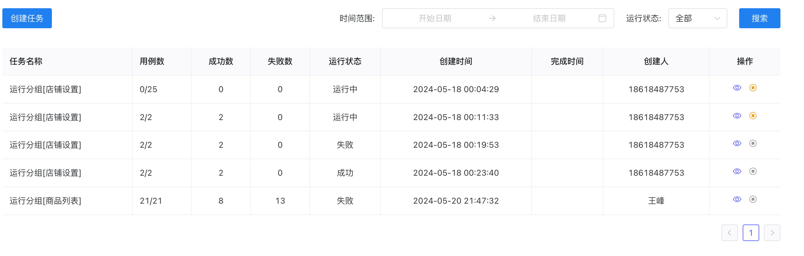
Task: Click the success count 8 cell
Action: pyautogui.click(x=221, y=201)
